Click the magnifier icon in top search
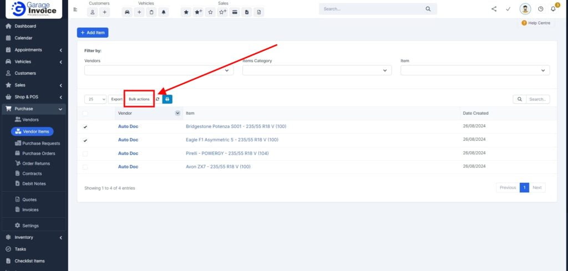The image size is (568, 271). coord(428,9)
